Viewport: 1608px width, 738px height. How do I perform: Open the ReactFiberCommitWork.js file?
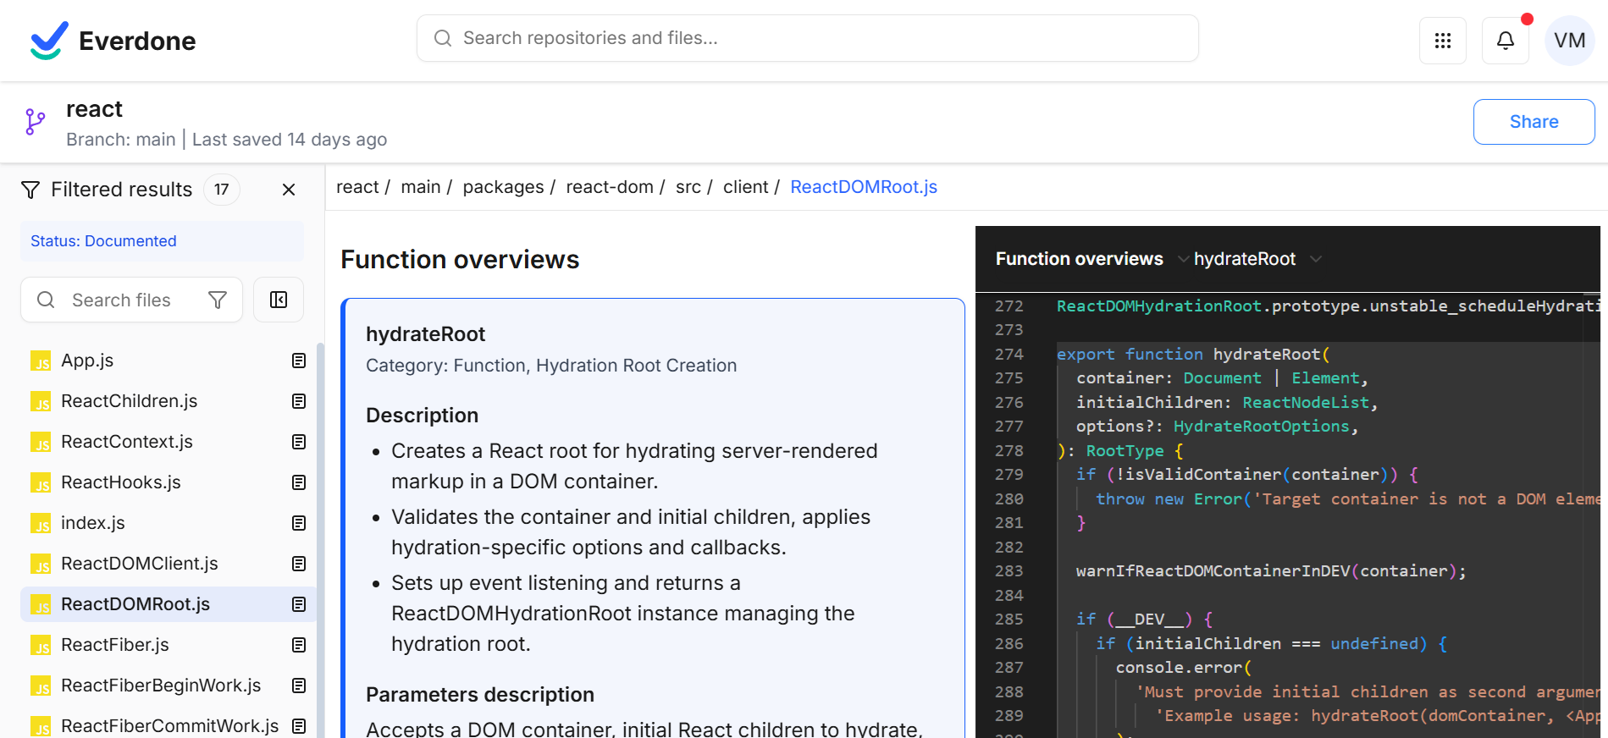tap(168, 725)
